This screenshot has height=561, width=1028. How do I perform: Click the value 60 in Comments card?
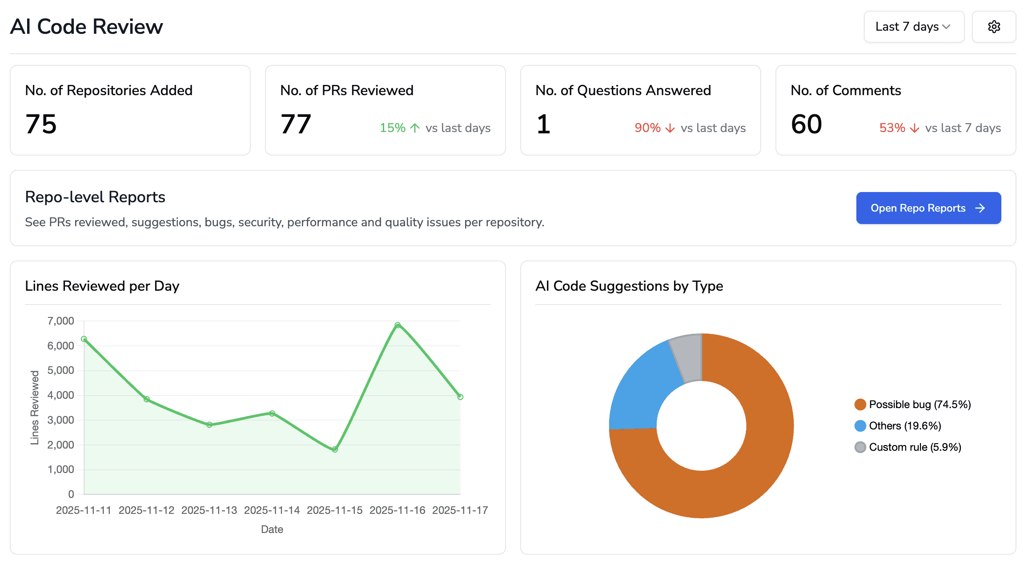pyautogui.click(x=807, y=124)
